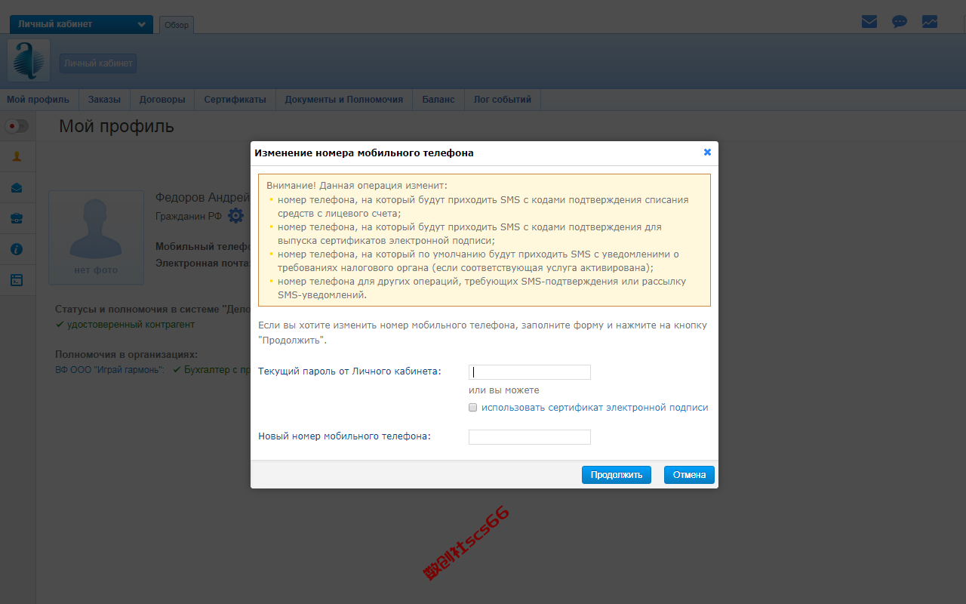The image size is (966, 604).
Task: Close the phone number change dialog
Action: [707, 152]
